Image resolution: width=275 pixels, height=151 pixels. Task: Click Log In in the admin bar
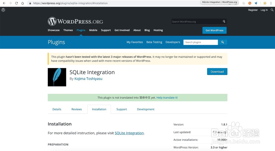(264, 10)
